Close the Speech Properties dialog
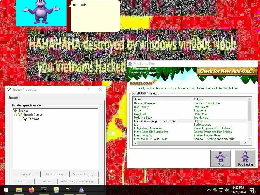The height and width of the screenshot is (195, 260). tap(100, 90)
